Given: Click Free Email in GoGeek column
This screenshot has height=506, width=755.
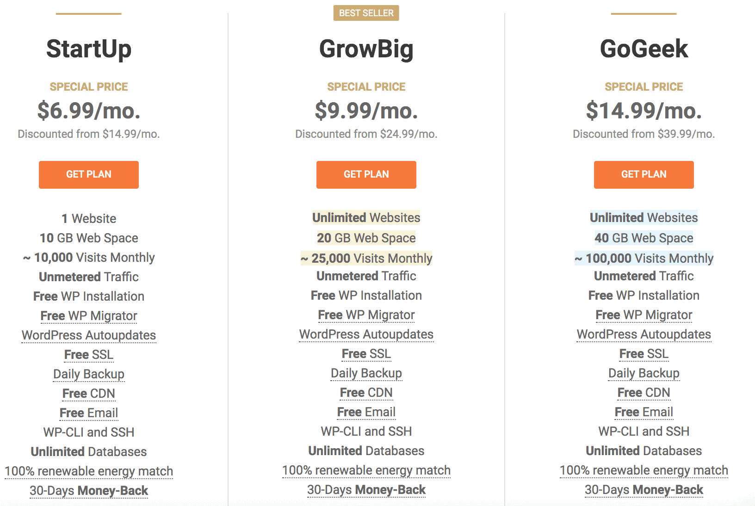Looking at the screenshot, I should (644, 412).
